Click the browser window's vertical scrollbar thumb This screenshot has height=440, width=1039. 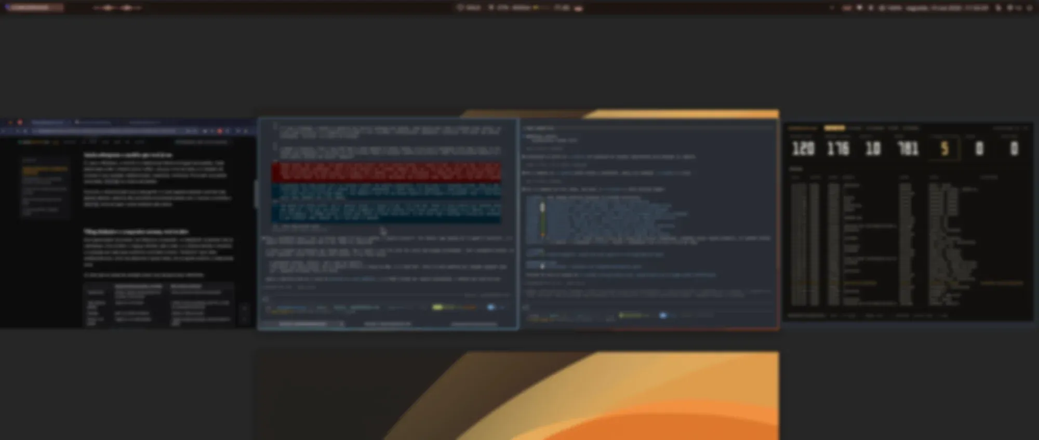tap(255, 193)
